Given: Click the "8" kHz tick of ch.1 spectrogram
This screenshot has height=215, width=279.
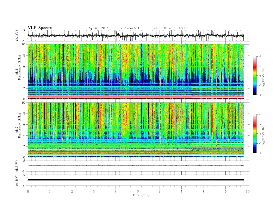Looking at the screenshot, I should (25, 56).
